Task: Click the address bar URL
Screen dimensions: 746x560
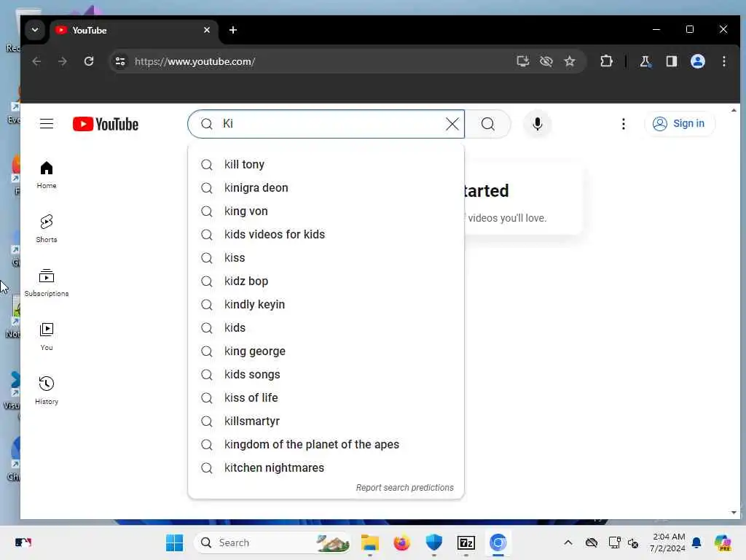Action: pyautogui.click(x=195, y=61)
